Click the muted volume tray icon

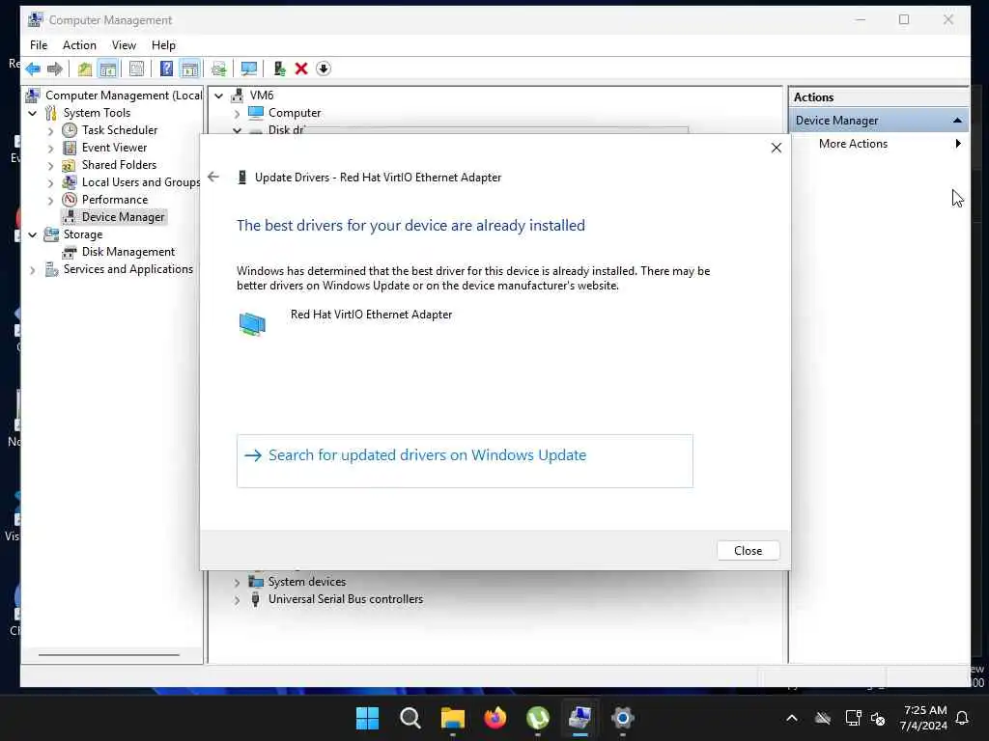(877, 718)
